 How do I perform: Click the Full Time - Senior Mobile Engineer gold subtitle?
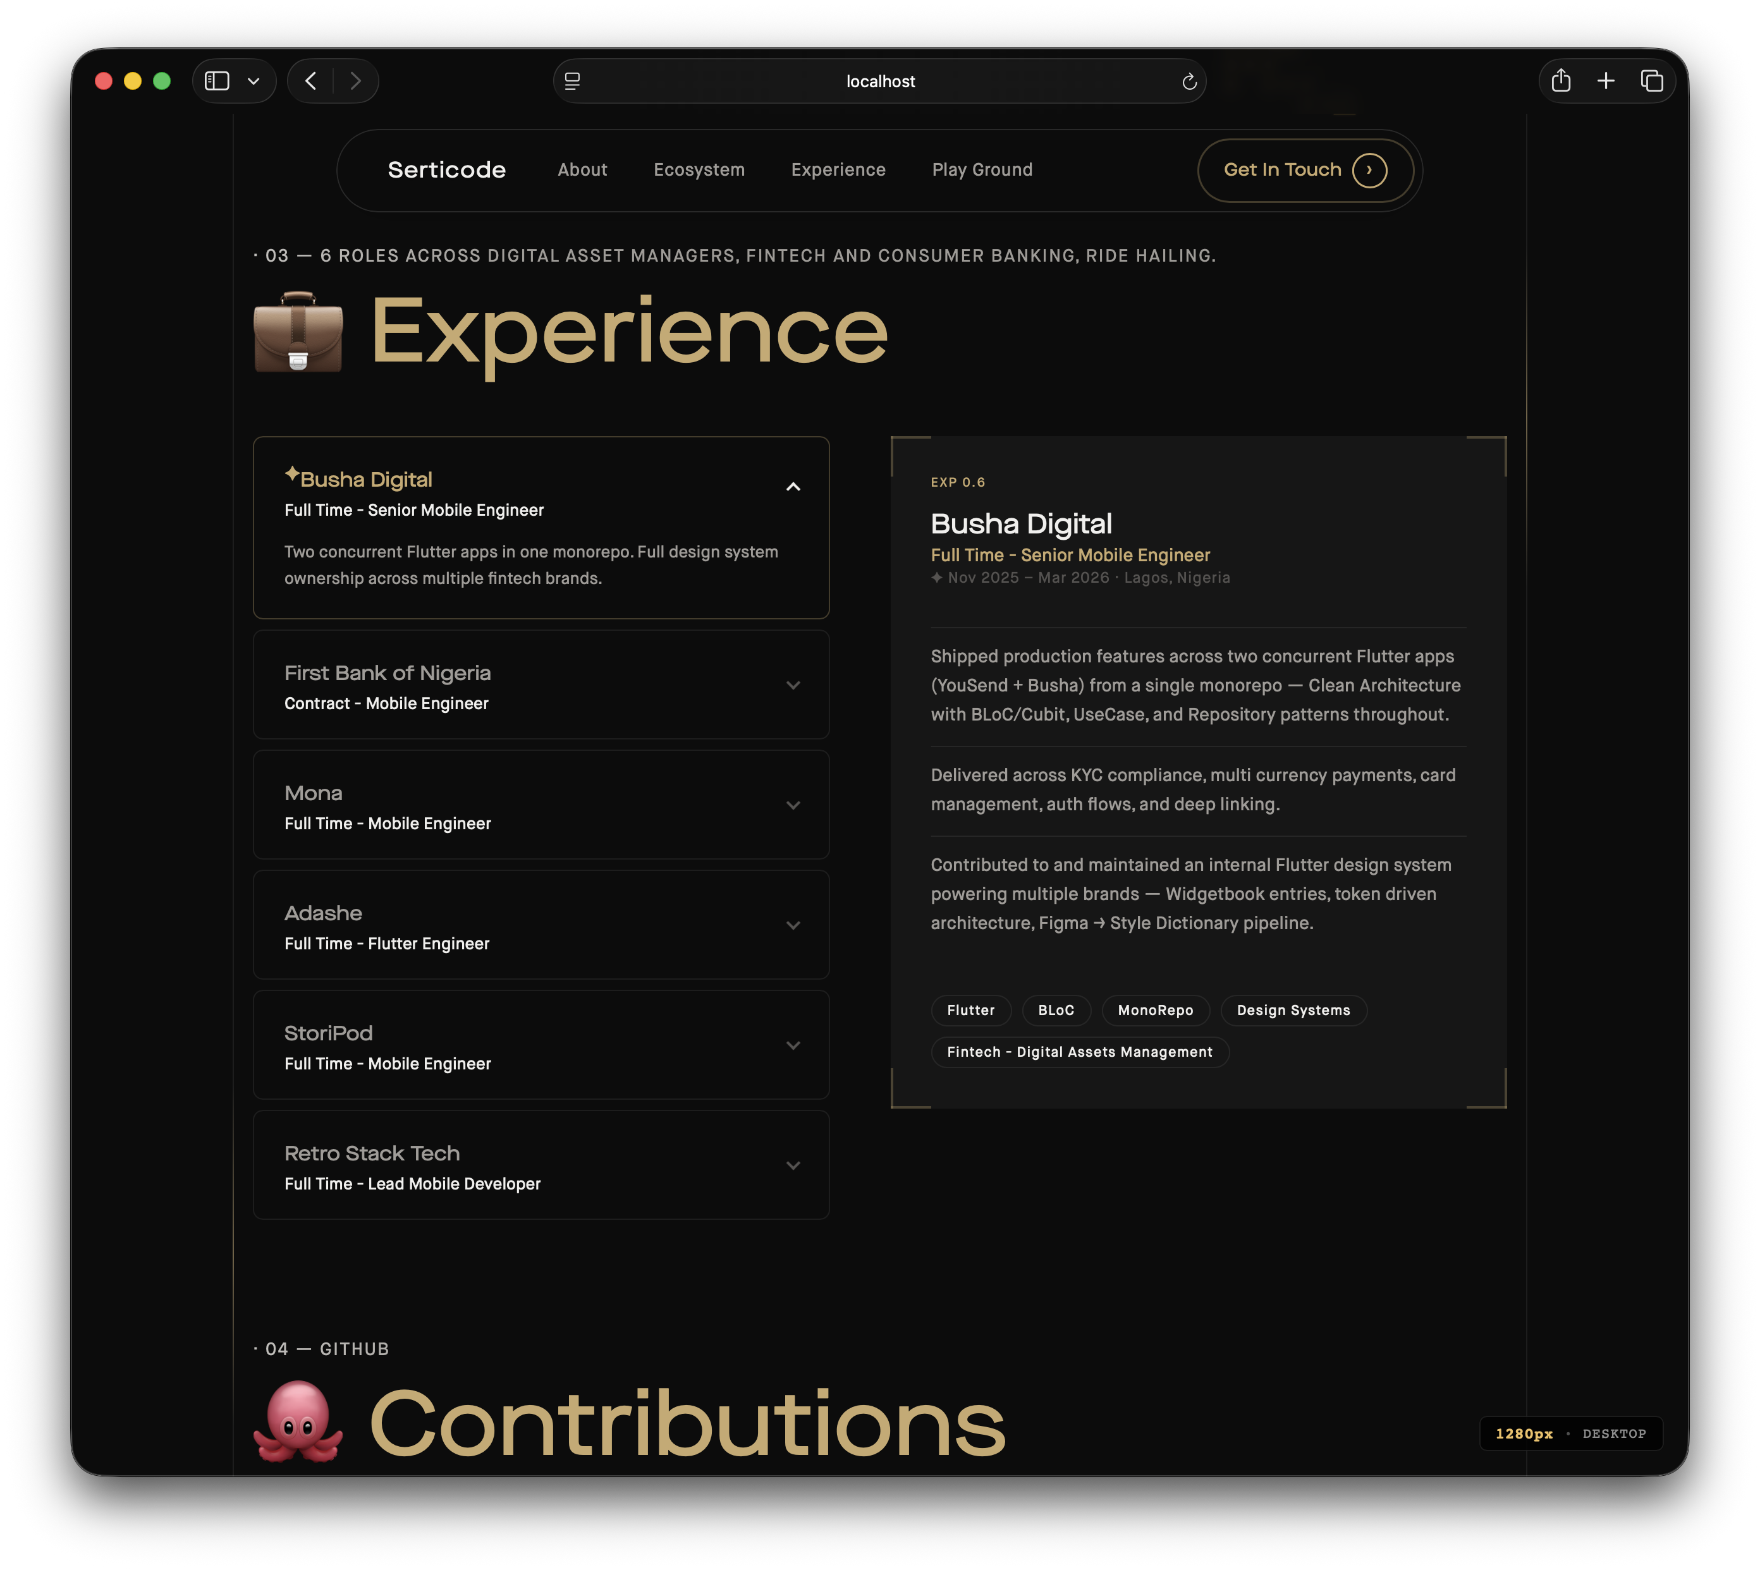(x=1070, y=555)
